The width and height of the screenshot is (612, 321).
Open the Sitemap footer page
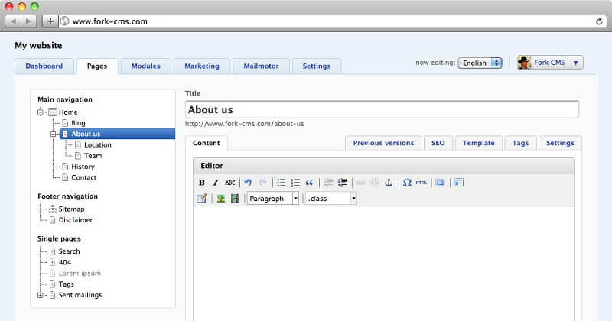(x=71, y=209)
